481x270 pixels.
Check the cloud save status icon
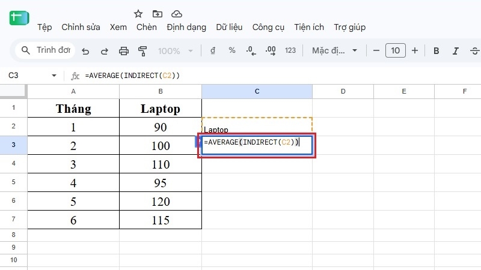point(177,14)
